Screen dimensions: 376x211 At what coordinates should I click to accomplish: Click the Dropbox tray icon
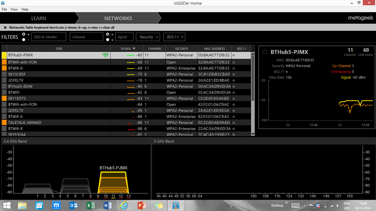coord(318,205)
